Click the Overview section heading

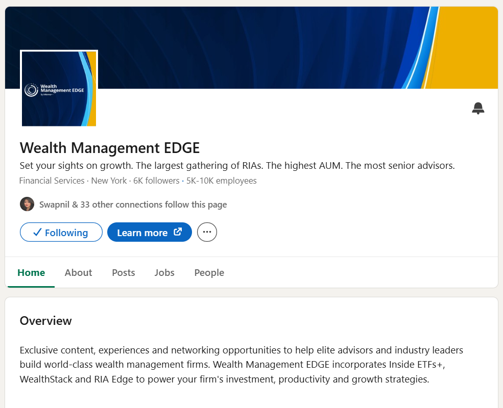[46, 321]
